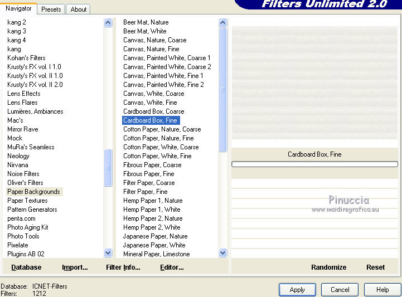Select 'Mac's' category
This screenshot has width=402, height=297.
tap(15, 120)
